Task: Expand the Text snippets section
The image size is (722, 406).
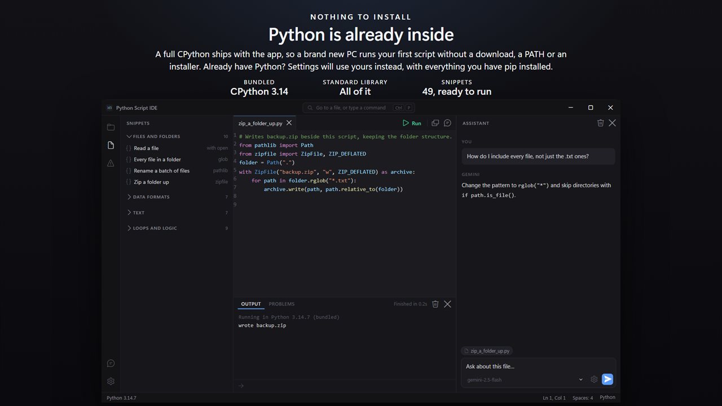Action: click(177, 213)
